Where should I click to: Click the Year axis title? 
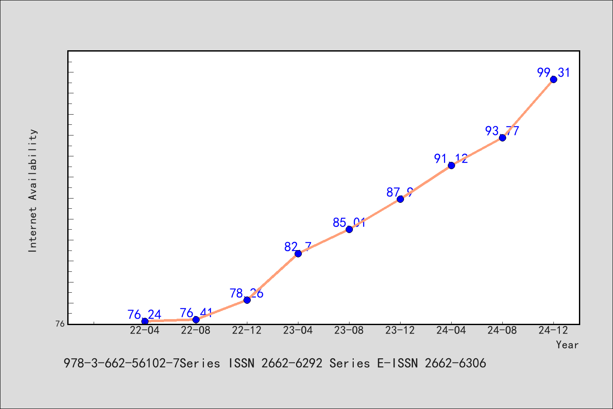[x=567, y=345]
